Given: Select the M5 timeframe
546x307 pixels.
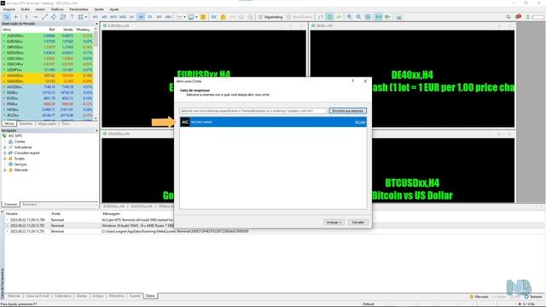Looking at the screenshot, I should pyautogui.click(x=104, y=17).
